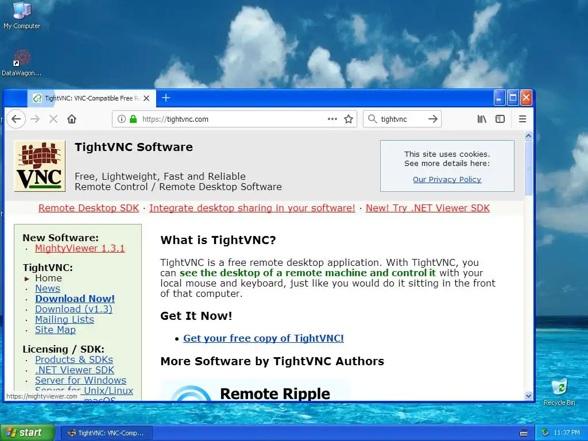Go back with the browser back arrow
Screen dimensions: 588x441
point(16,119)
